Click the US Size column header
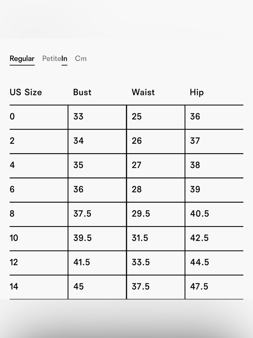Image resolution: width=253 pixels, height=338 pixels. click(26, 92)
